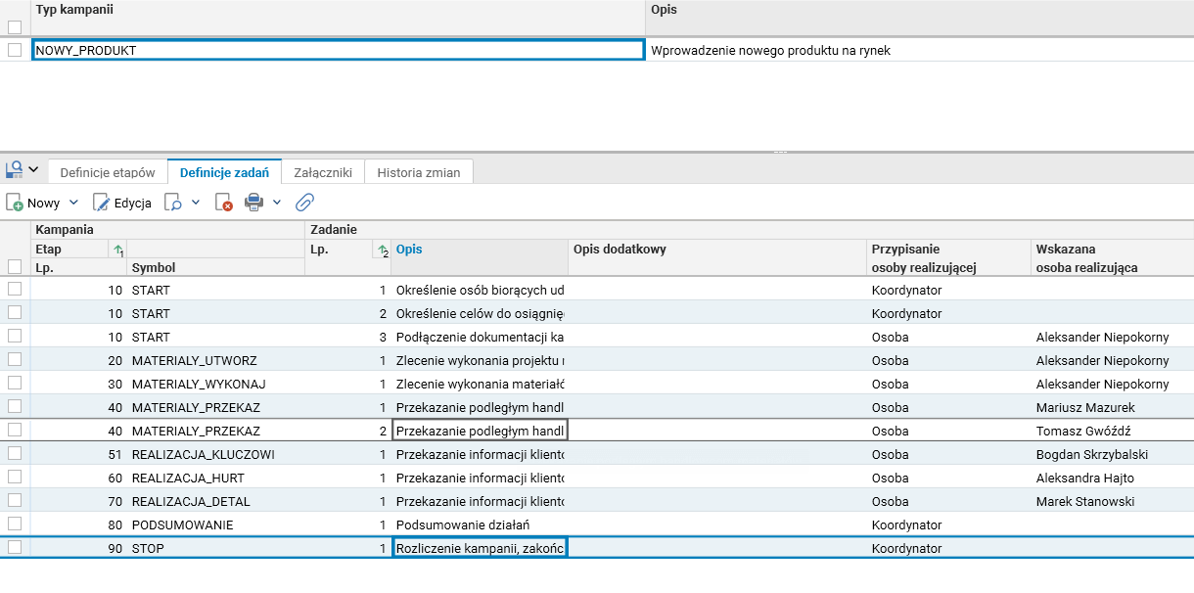Select the checkbox of the PODSUMOWANIE row

(15, 525)
